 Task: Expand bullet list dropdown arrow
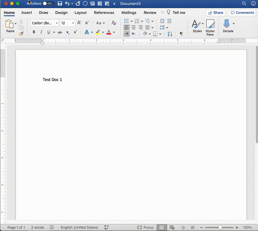coord(132,21)
